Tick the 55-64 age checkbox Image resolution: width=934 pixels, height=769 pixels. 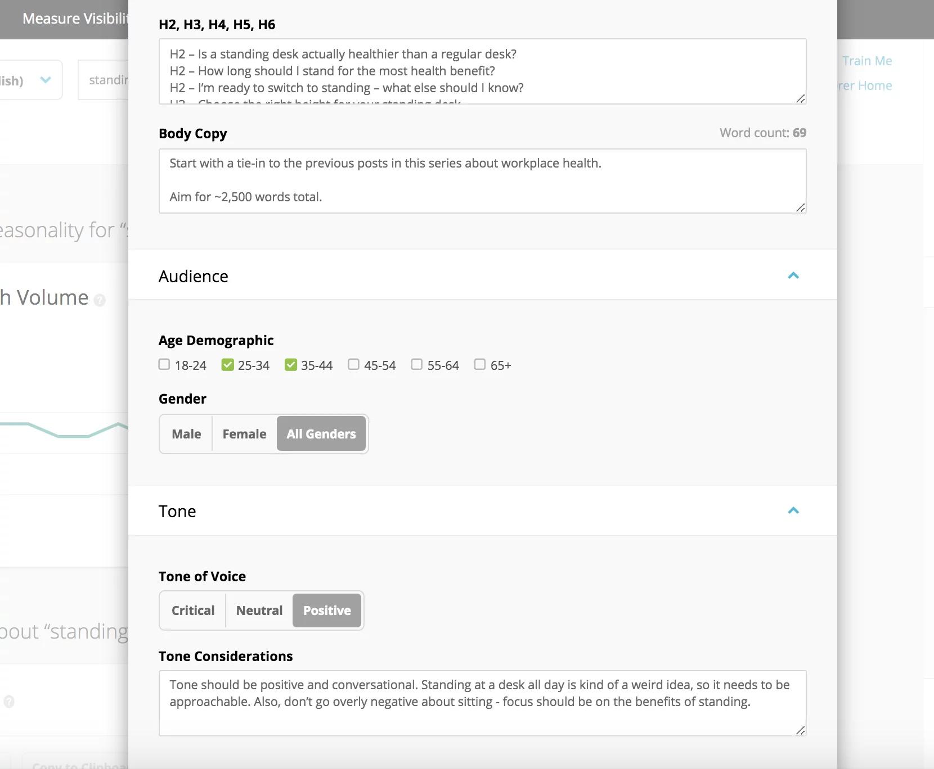pyautogui.click(x=416, y=364)
